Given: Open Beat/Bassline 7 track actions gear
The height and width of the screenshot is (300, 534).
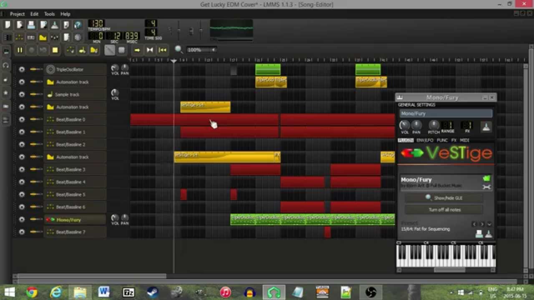Looking at the screenshot, I should 22,232.
